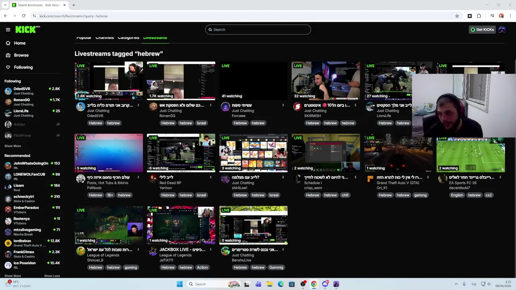Open a new browser tab
516x290 pixels.
[x=74, y=5]
